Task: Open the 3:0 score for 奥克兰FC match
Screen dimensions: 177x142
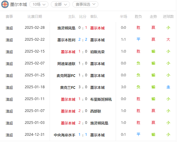Action: tap(83, 87)
